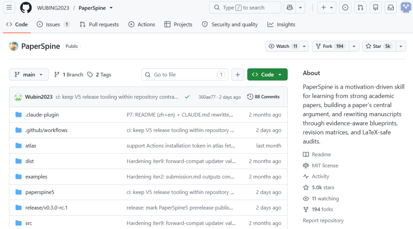Expand the Copilot dropdown arrow

[300, 8]
